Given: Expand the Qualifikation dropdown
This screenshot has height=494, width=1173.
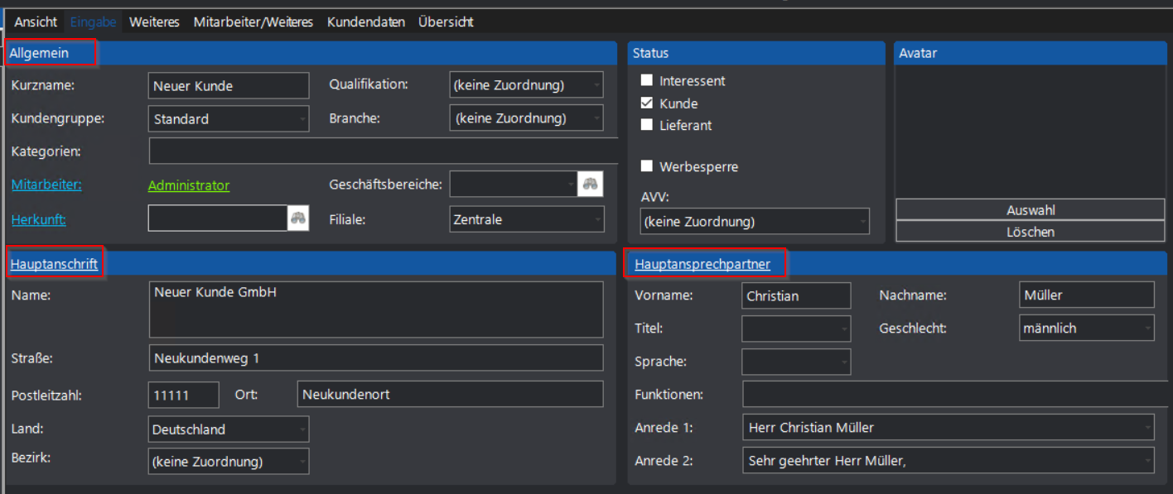Looking at the screenshot, I should click(527, 85).
